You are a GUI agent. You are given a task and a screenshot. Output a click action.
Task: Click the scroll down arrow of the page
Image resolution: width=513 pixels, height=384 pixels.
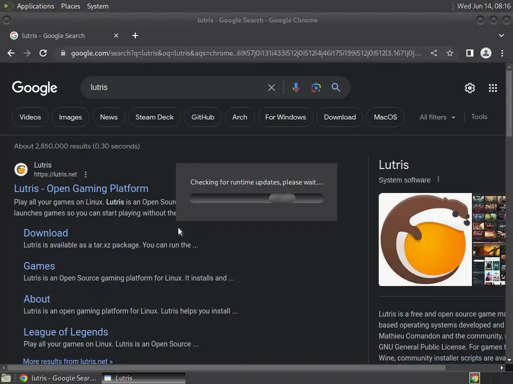click(x=509, y=359)
